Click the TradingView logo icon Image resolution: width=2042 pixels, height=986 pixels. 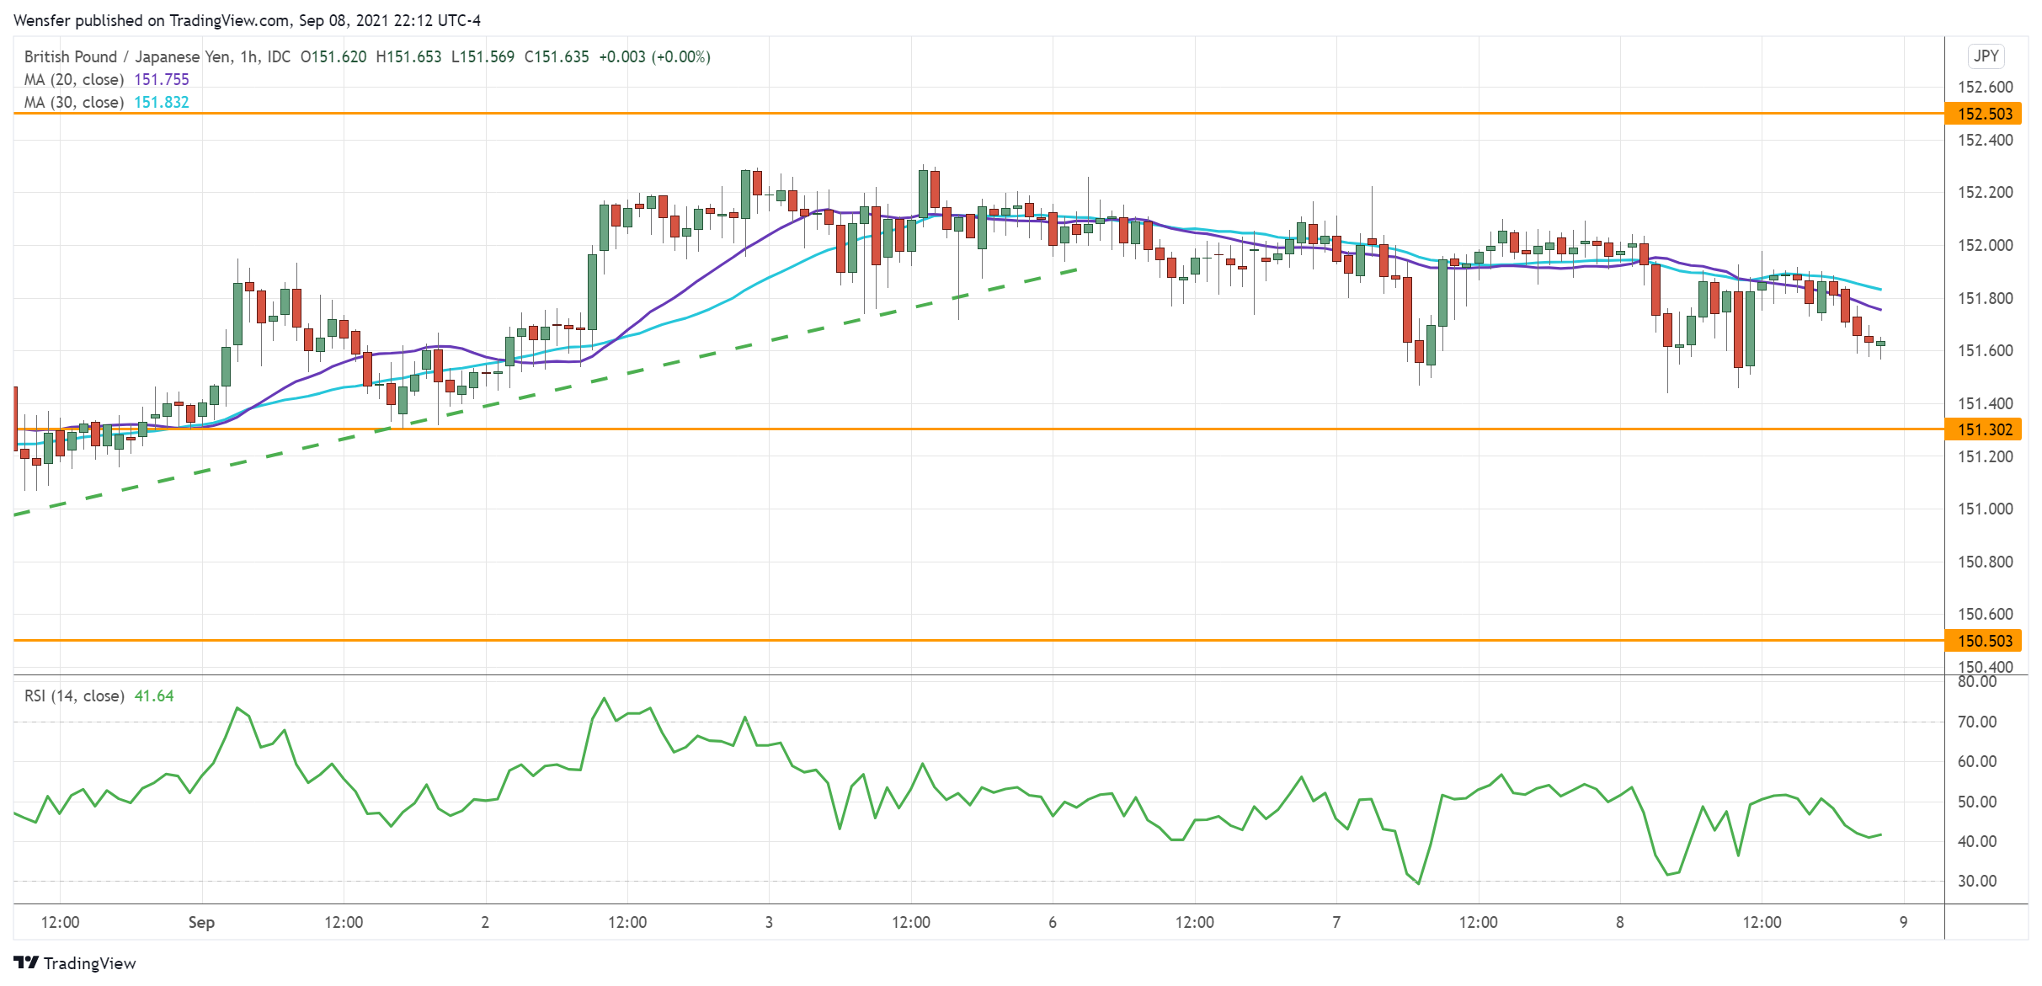[26, 962]
